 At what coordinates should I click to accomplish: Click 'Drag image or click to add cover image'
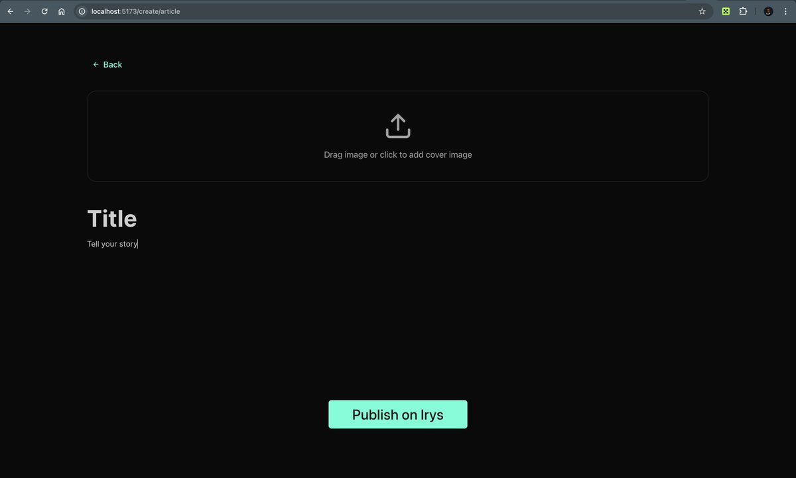[x=398, y=154]
